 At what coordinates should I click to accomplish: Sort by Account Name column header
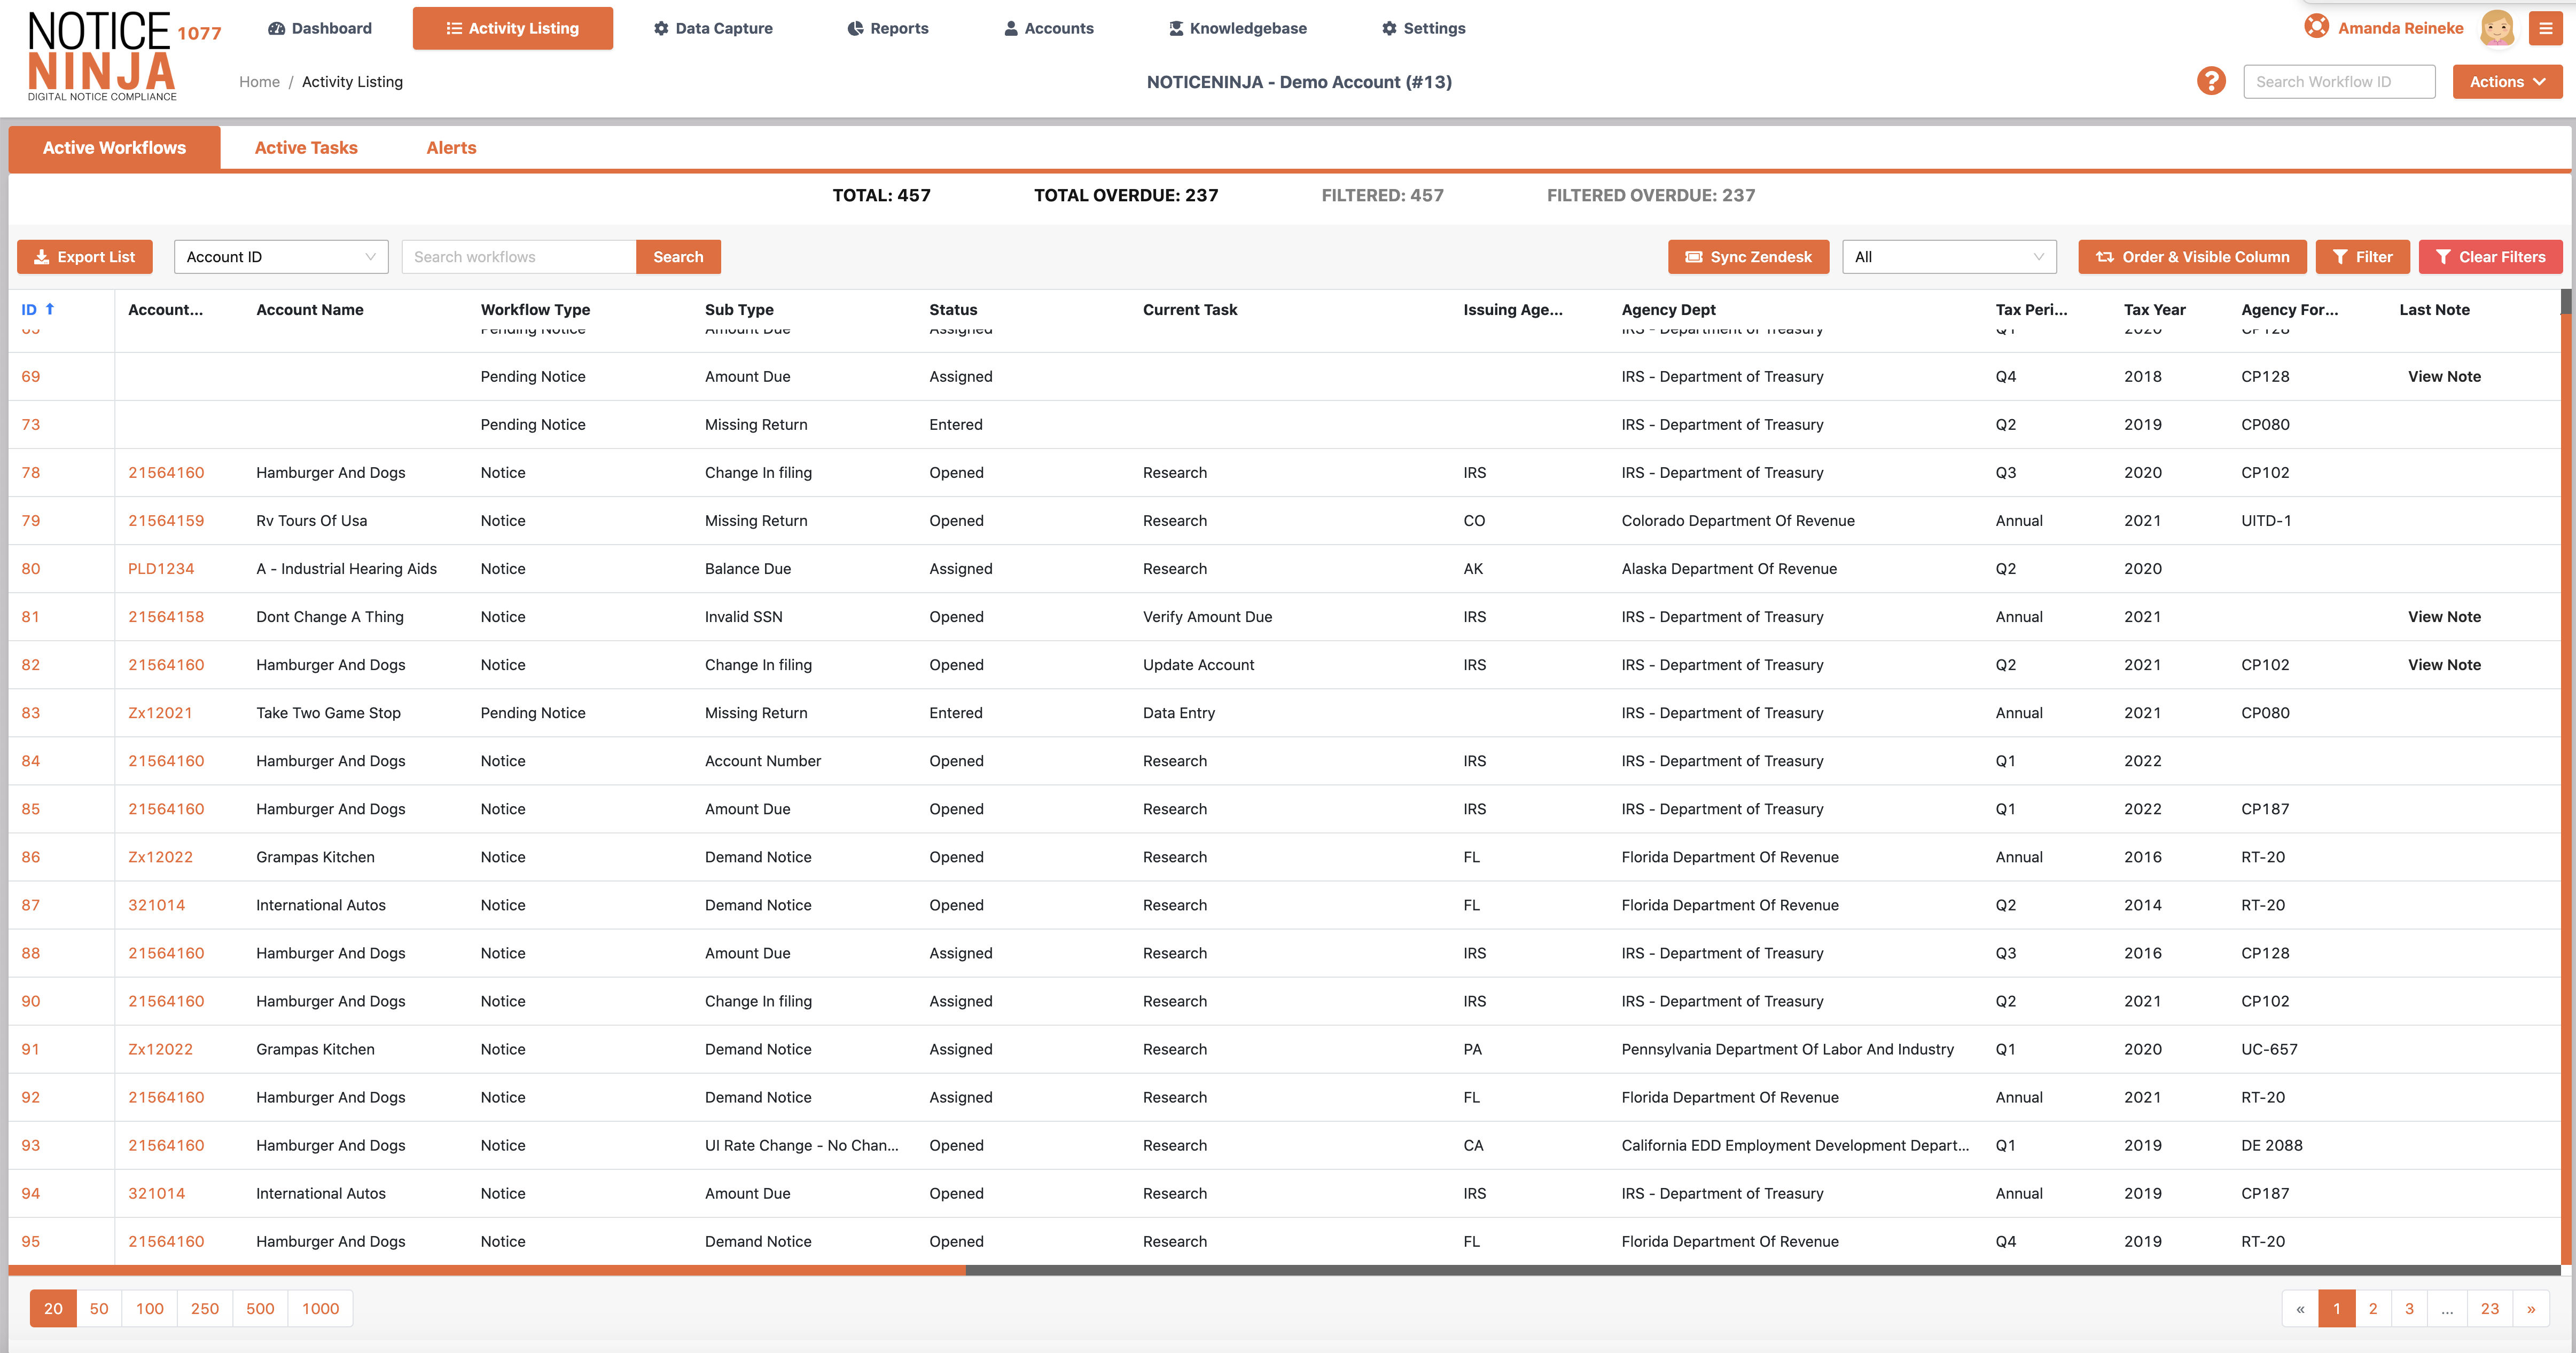tap(310, 310)
